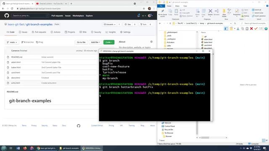
Task: Focus the GitHub 'Search or jump to' field
Action: click(x=30, y=16)
